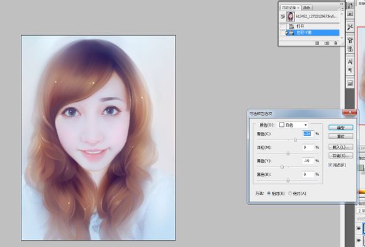Click the 确定 OK button
Viewport: 365px width, 247px height.
(x=341, y=128)
